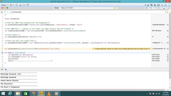Click the down arrow of the vertical scrollbar

point(170,88)
